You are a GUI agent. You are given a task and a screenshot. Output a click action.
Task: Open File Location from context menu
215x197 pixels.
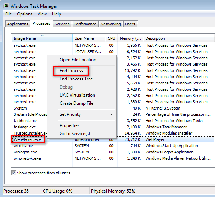(x=78, y=60)
